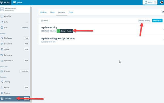Click the Testimonials quote icon
This screenshot has height=103, width=164.
point(2,61)
